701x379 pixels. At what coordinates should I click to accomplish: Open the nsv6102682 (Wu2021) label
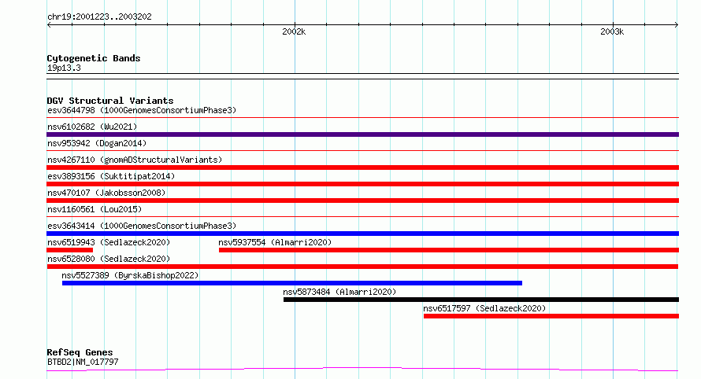[x=92, y=127]
